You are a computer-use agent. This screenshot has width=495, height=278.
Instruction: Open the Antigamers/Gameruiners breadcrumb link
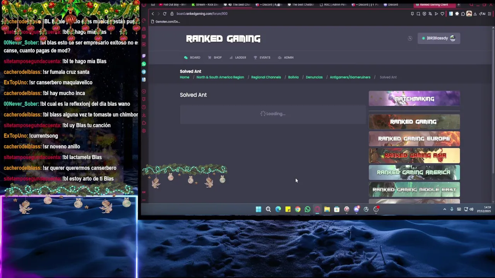pyautogui.click(x=350, y=77)
